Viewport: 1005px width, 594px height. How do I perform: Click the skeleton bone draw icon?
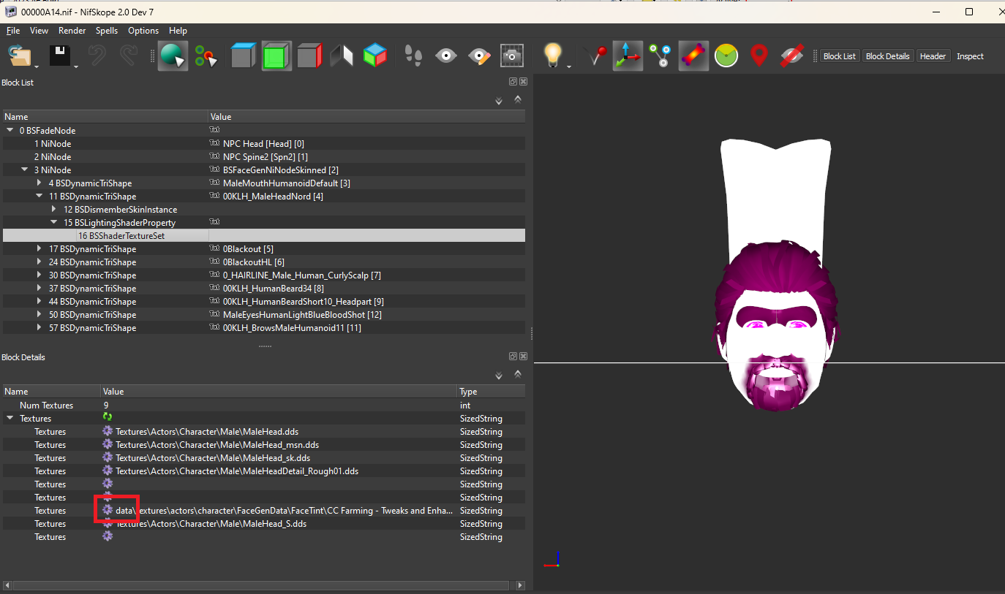[x=660, y=56]
